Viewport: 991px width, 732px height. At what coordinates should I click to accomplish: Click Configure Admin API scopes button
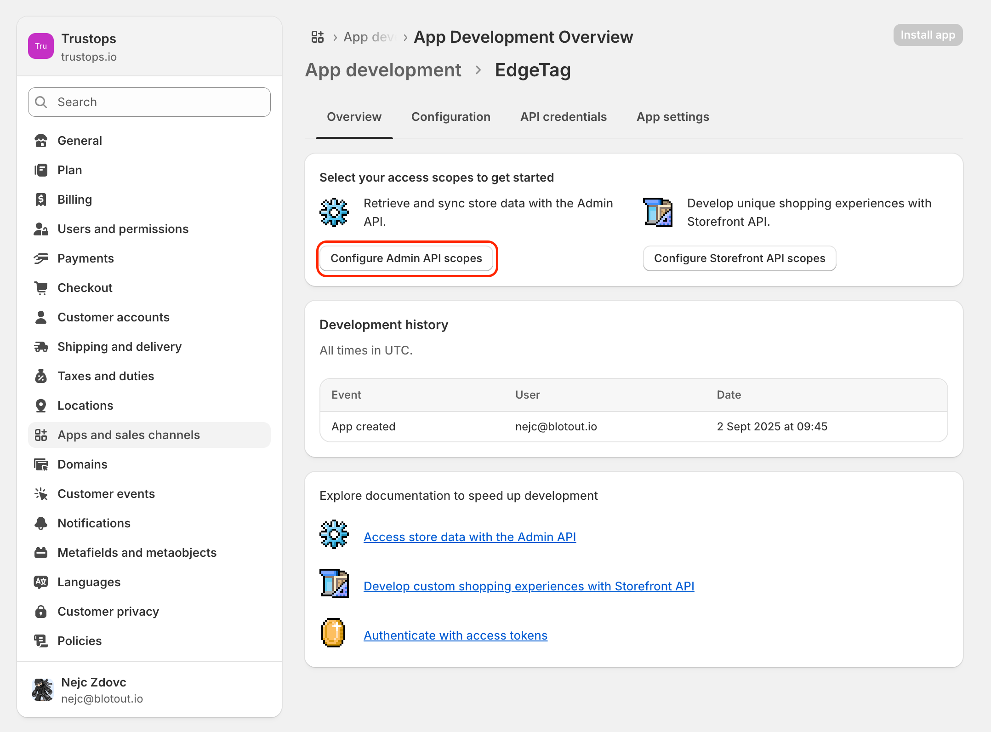406,258
